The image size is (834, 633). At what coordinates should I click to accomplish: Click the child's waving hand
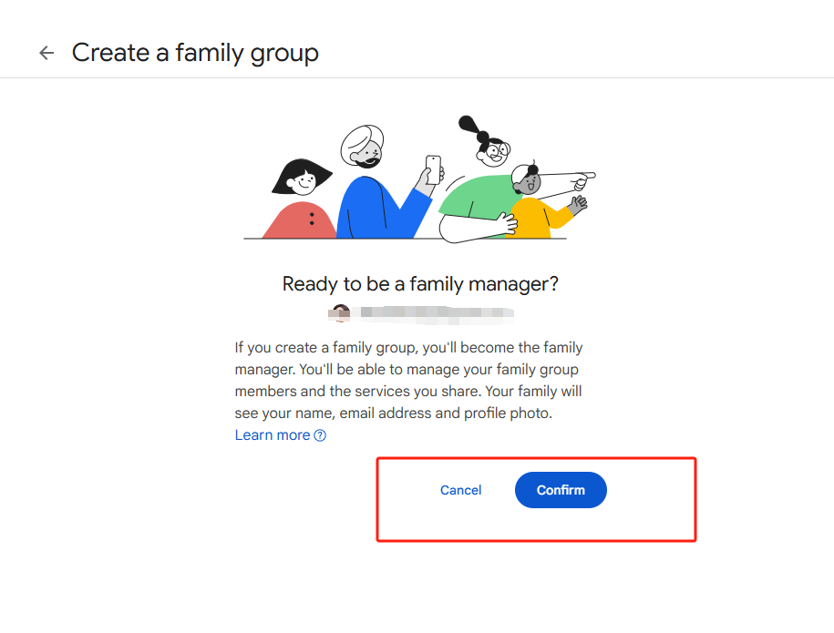[x=578, y=205]
